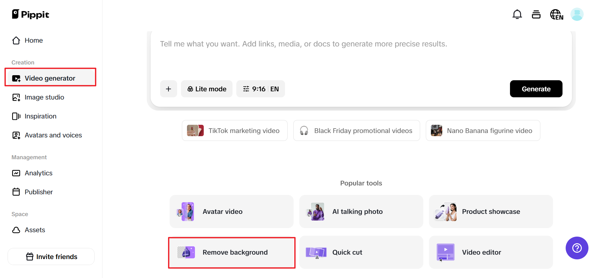Go to Home in sidebar

pyautogui.click(x=34, y=40)
